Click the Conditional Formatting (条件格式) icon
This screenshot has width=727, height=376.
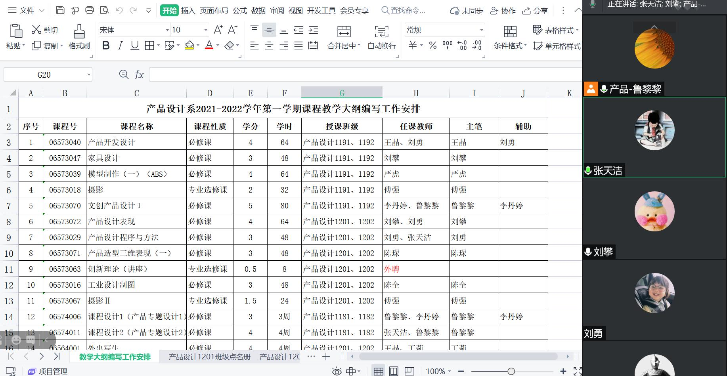point(510,31)
